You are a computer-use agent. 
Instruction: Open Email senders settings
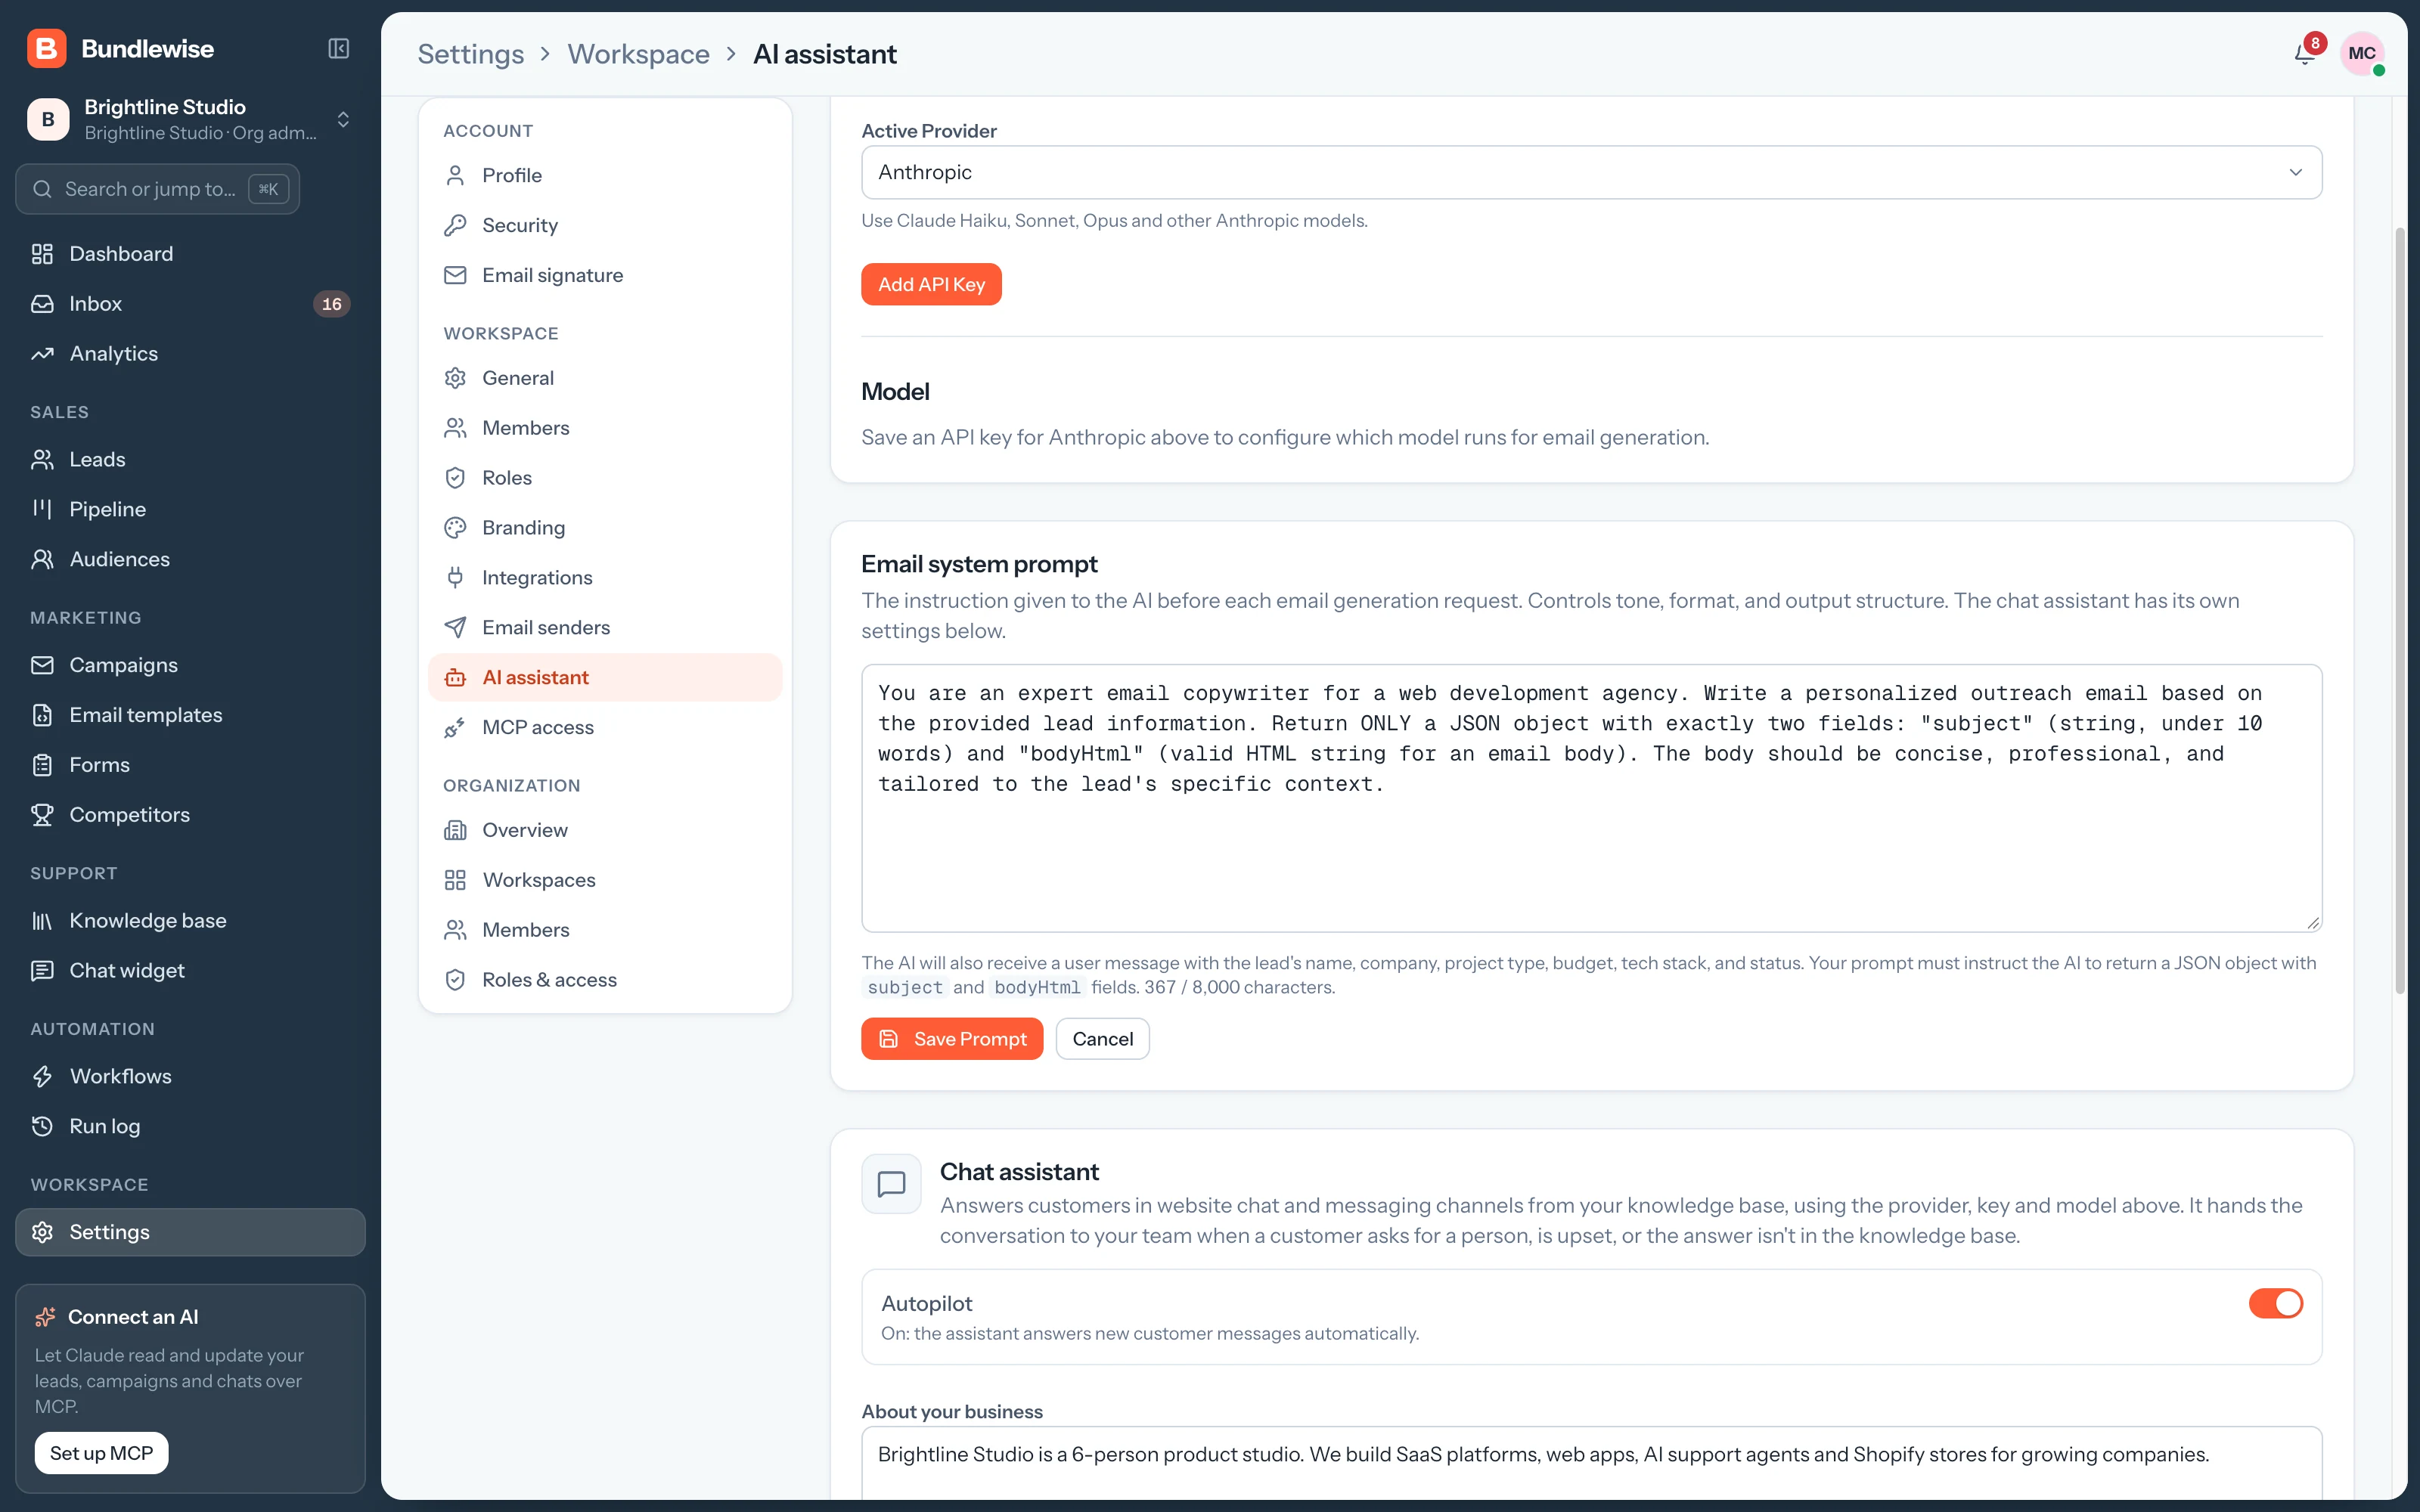605,628
